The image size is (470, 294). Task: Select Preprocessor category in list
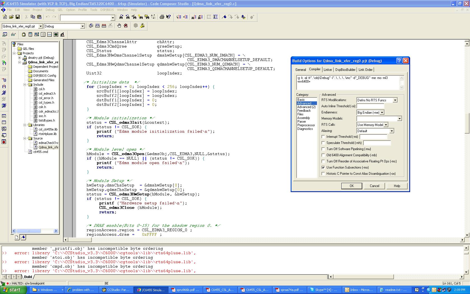pos(306,125)
